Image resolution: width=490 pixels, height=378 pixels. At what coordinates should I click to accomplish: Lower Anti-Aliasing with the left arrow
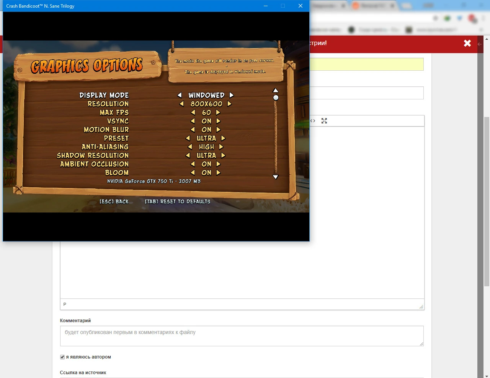pos(189,147)
